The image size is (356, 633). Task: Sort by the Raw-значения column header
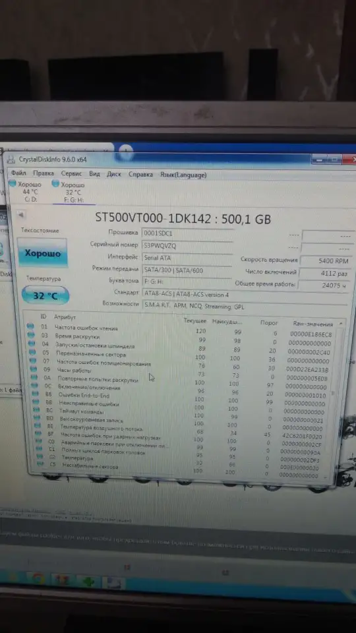(x=312, y=324)
